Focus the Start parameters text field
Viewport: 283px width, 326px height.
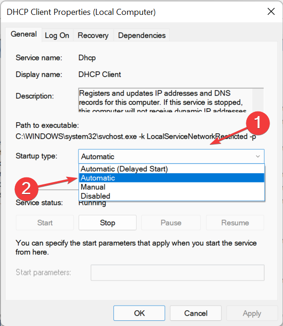click(x=177, y=273)
